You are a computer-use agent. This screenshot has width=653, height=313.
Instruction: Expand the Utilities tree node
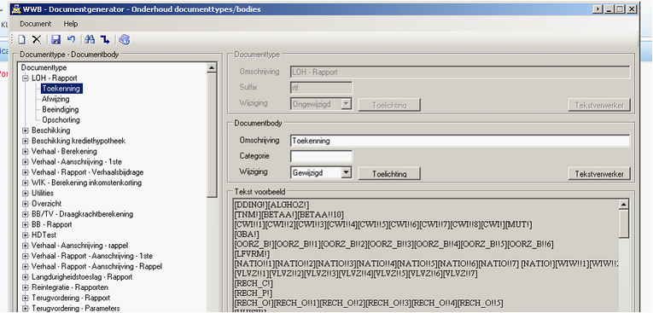point(26,193)
